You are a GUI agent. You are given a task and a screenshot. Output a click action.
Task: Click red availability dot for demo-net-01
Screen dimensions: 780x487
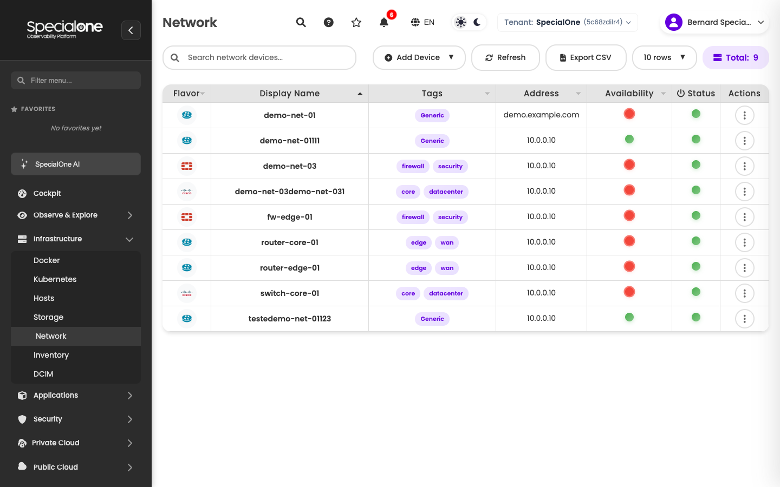point(629,114)
